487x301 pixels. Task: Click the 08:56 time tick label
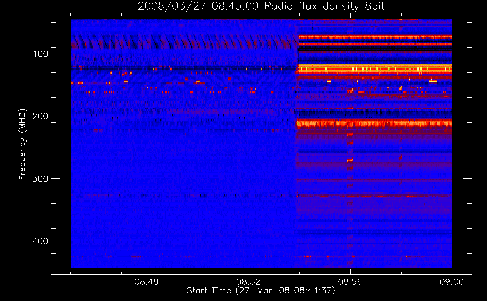(350, 282)
